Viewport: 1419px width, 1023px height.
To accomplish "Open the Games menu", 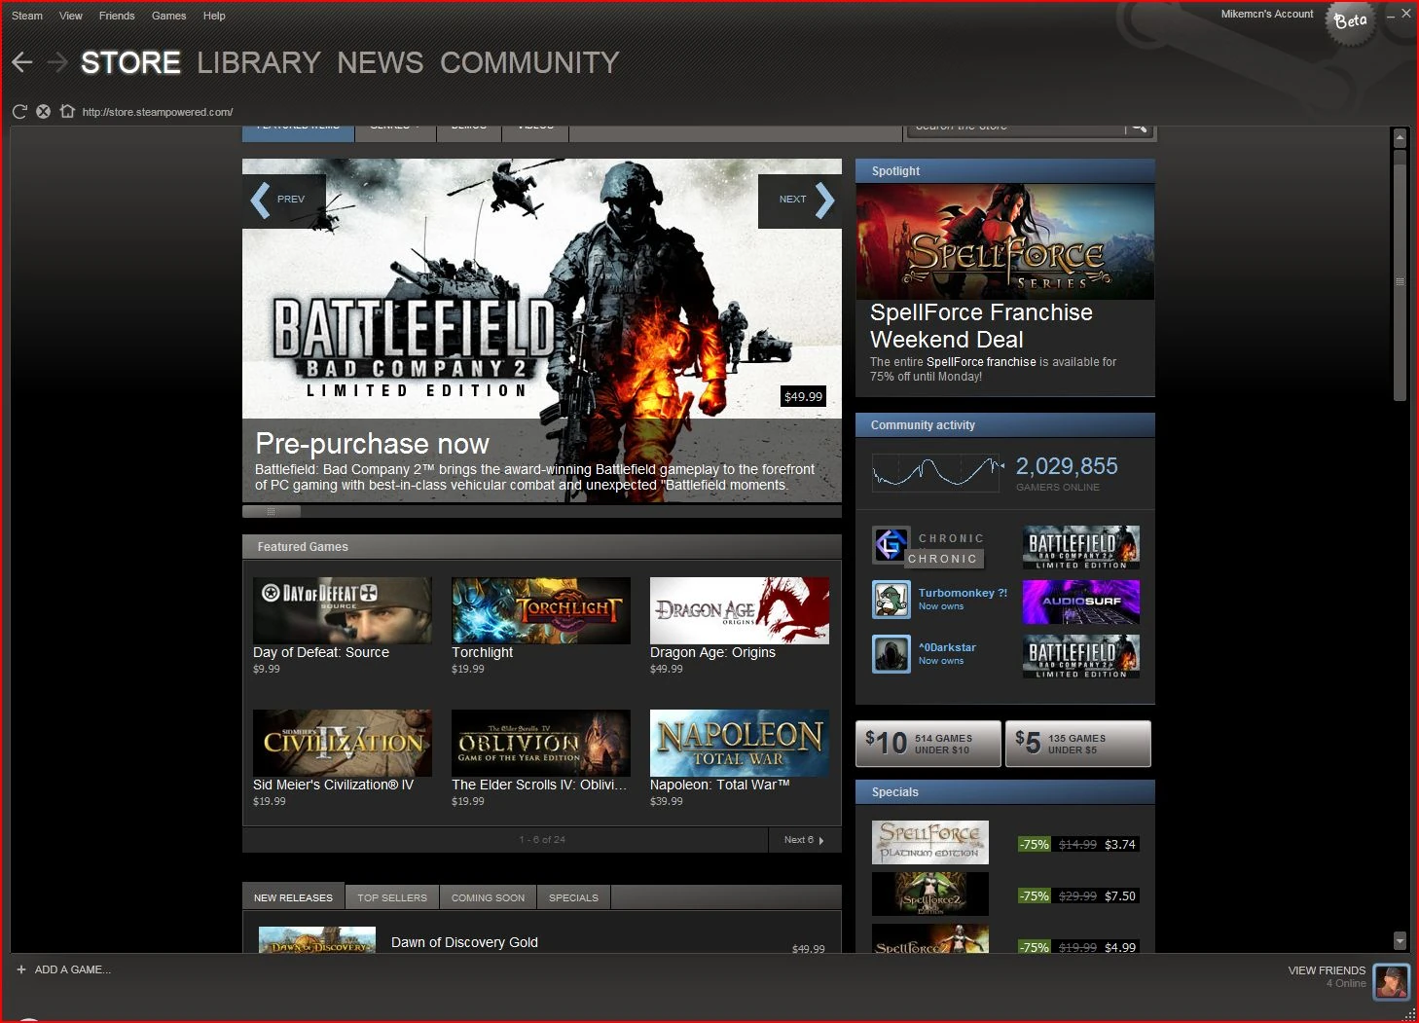I will [169, 16].
